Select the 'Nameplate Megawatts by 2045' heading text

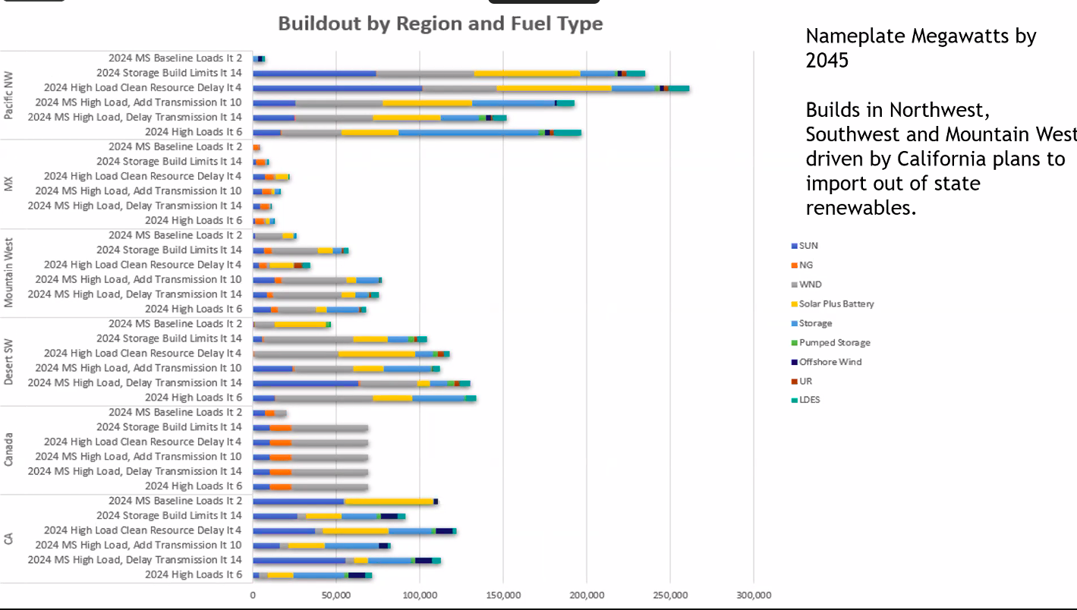(x=921, y=48)
